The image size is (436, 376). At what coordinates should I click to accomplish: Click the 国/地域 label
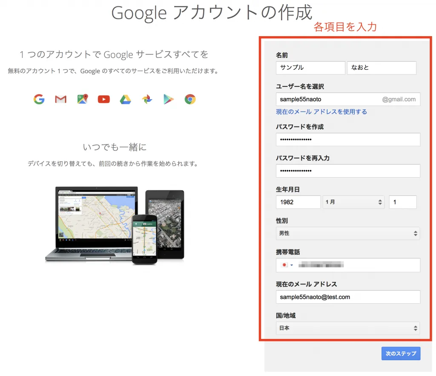286,316
